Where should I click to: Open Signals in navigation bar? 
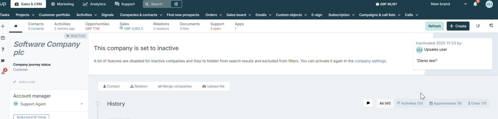click(107, 15)
